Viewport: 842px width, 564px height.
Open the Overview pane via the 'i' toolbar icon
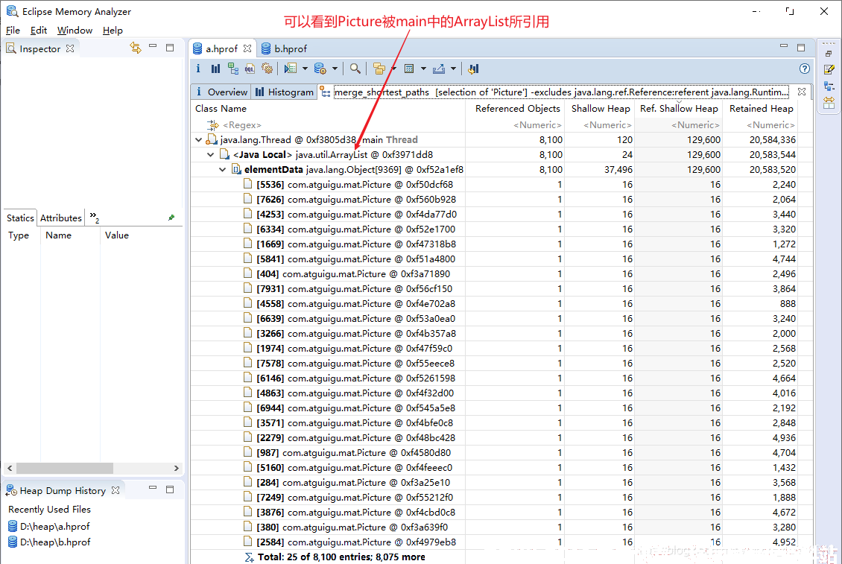click(198, 69)
